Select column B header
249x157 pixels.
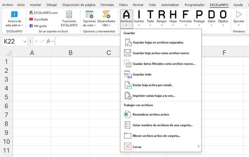(71, 53)
